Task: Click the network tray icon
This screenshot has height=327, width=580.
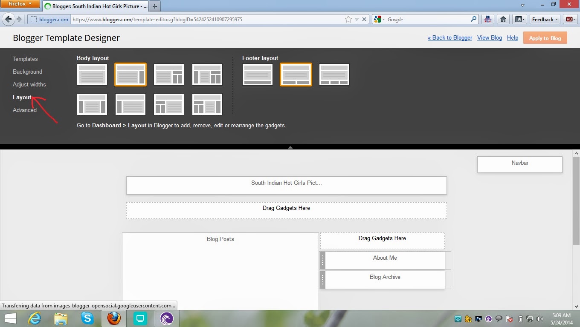Action: [530, 318]
